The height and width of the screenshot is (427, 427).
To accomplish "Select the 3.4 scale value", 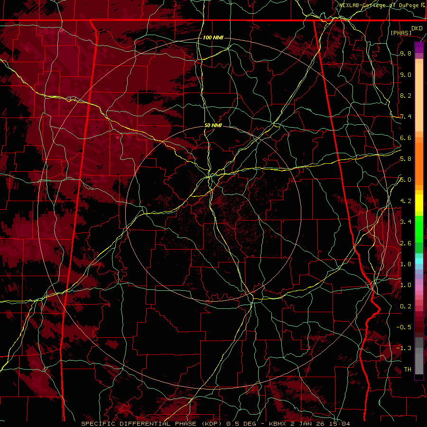I will point(406,222).
